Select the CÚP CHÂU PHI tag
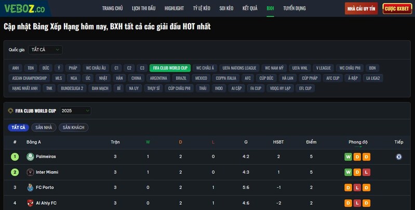Image resolution: width=415 pixels, height=210 pixels. [x=179, y=88]
